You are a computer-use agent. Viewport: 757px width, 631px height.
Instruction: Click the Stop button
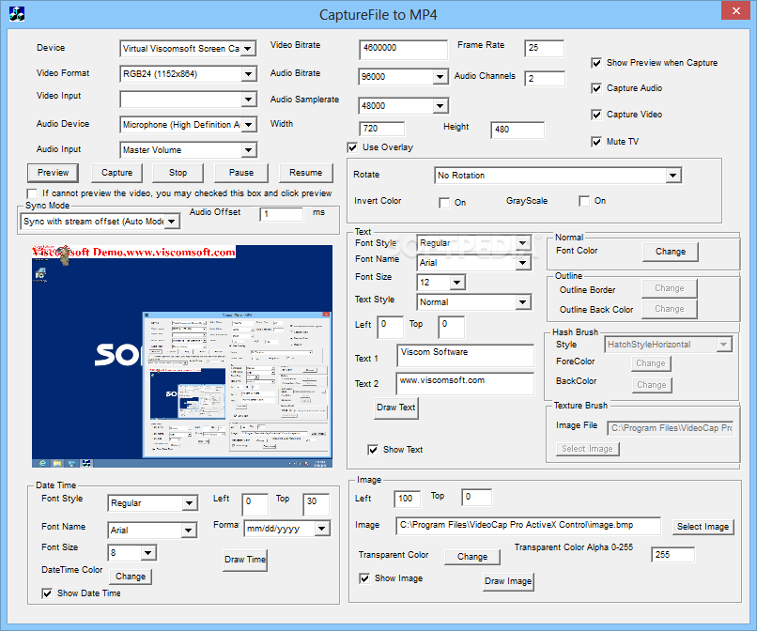pos(178,173)
